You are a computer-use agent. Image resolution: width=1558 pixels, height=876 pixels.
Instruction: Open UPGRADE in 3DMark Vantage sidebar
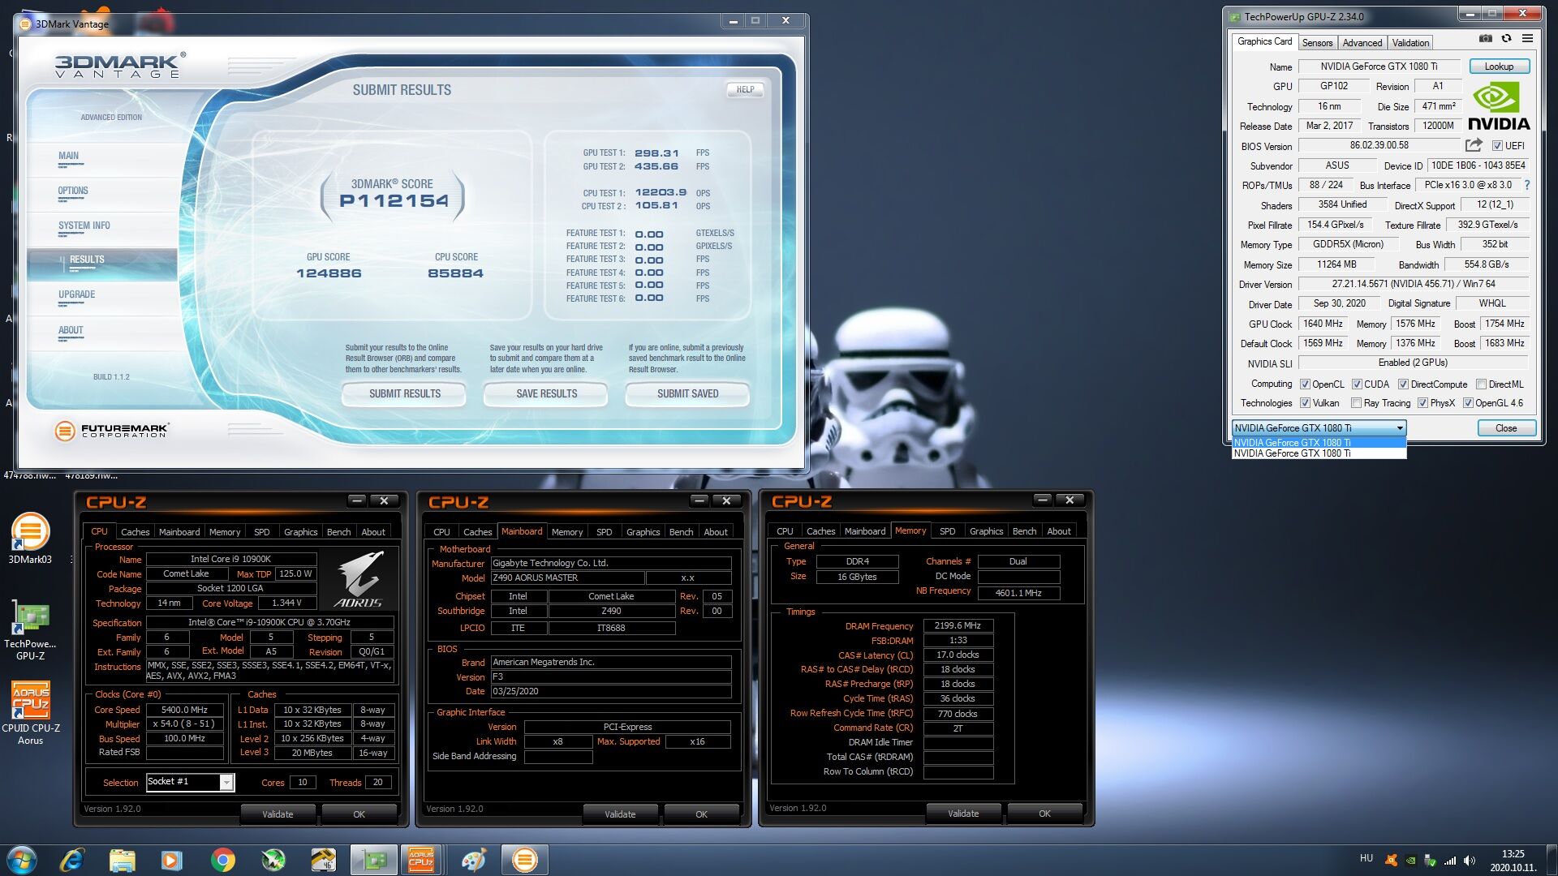[x=76, y=295]
